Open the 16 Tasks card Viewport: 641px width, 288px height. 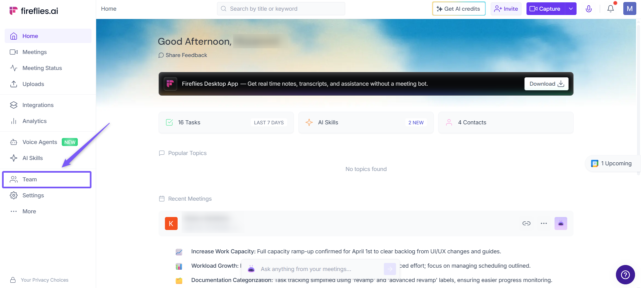[226, 122]
